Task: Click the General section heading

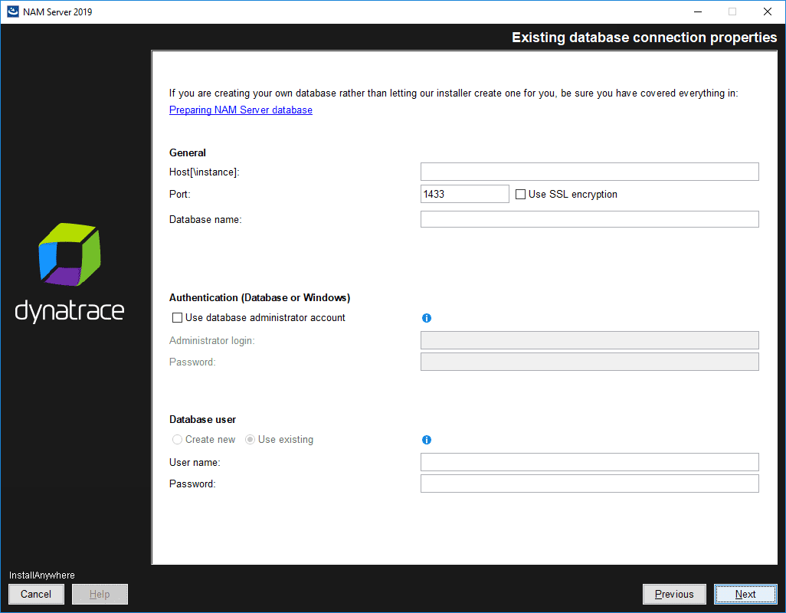Action: pyautogui.click(x=188, y=153)
